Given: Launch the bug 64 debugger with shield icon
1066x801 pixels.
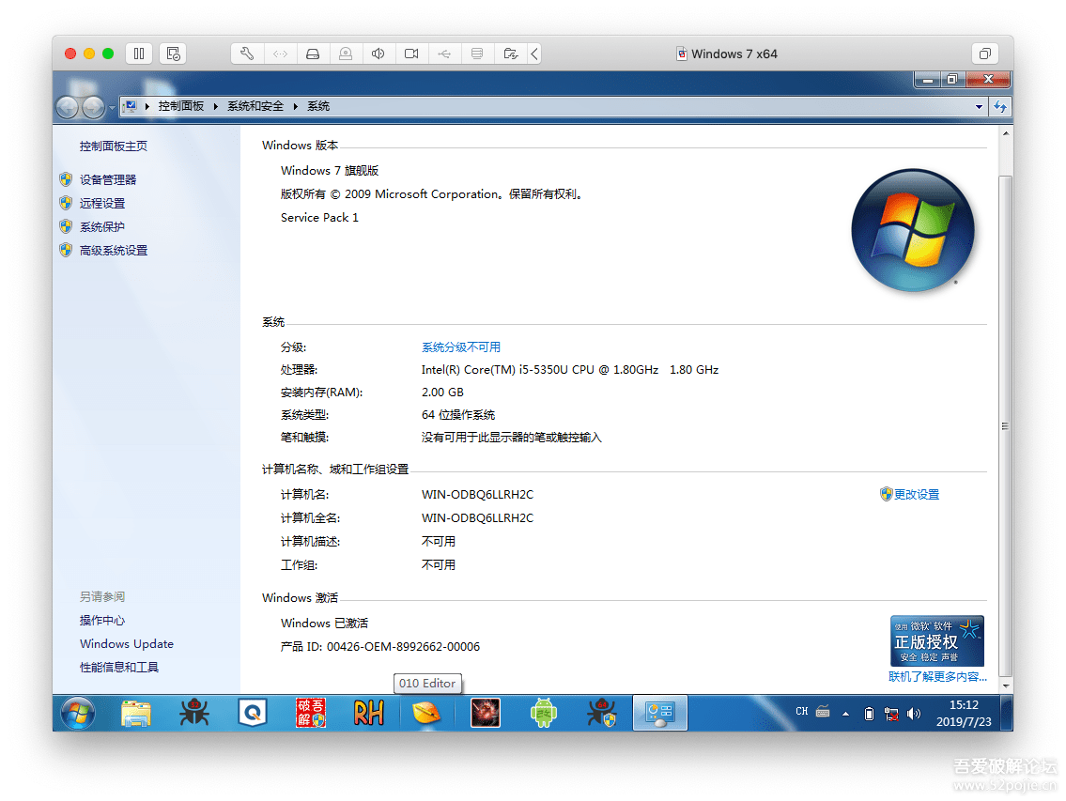Looking at the screenshot, I should 602,714.
